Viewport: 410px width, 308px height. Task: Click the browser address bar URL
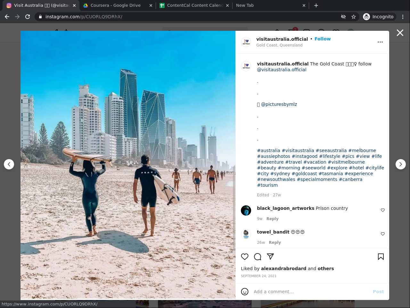[x=84, y=17]
